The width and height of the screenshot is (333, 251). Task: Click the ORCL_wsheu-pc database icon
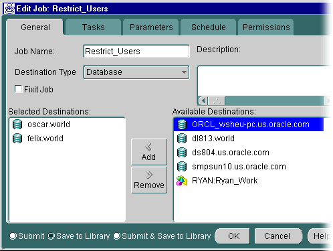coord(182,124)
